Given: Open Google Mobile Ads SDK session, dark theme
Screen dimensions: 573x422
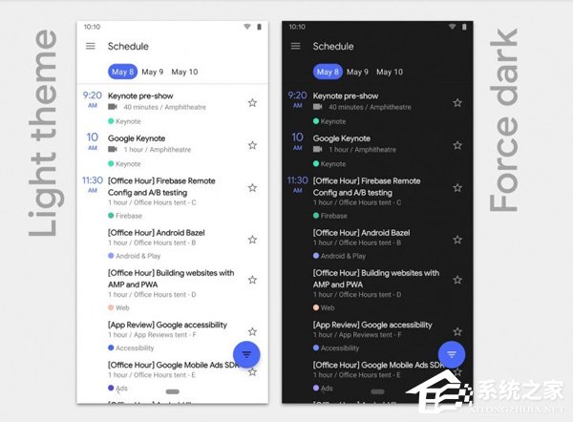Looking at the screenshot, I should point(378,365).
